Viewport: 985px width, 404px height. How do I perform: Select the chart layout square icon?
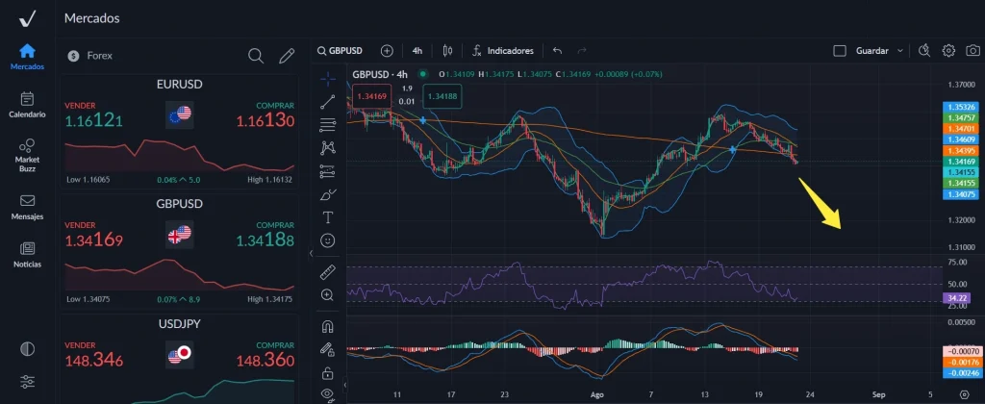[x=839, y=51]
